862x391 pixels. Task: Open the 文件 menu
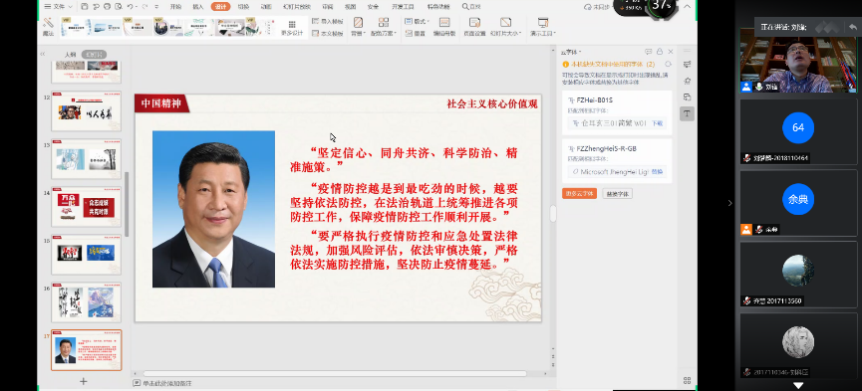tap(58, 7)
